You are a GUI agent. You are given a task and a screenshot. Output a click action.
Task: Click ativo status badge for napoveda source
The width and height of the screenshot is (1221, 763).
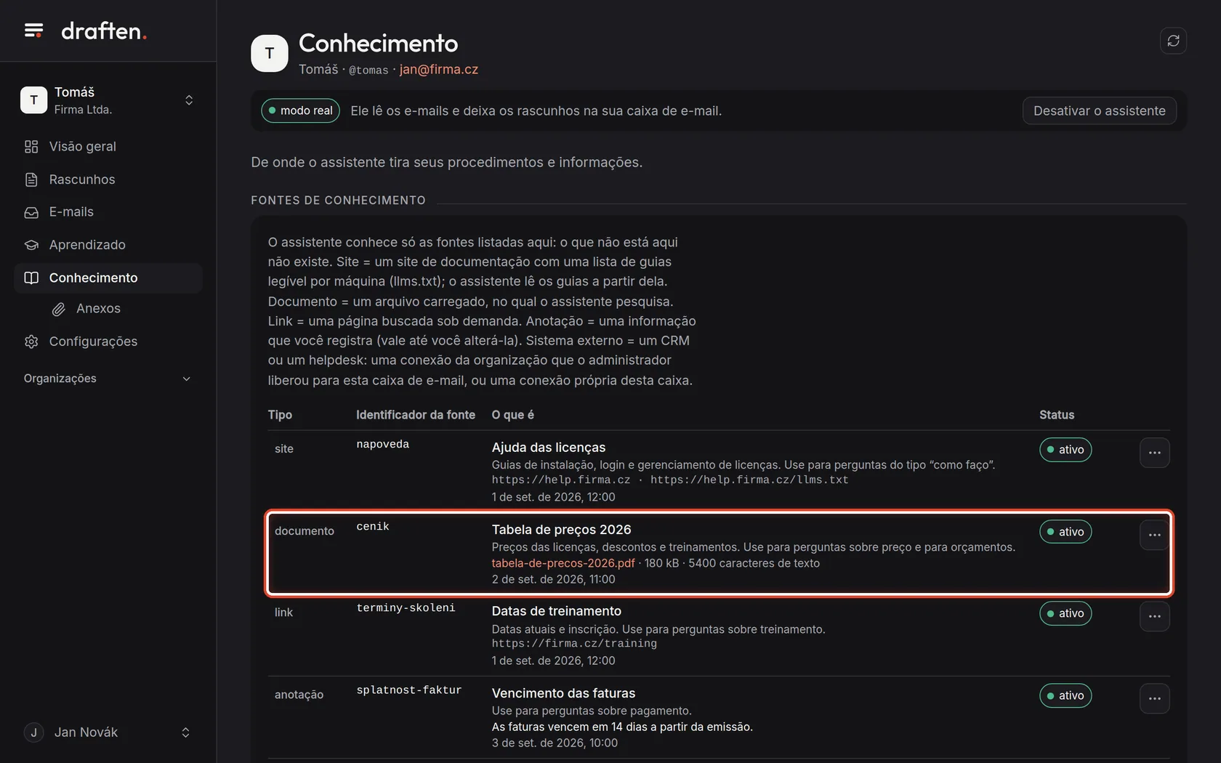click(x=1065, y=450)
